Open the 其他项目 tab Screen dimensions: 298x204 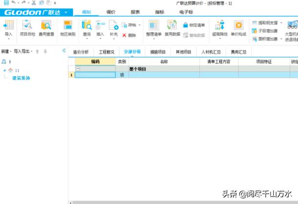(183, 52)
